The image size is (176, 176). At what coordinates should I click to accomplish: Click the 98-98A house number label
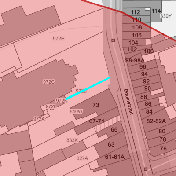(135, 60)
